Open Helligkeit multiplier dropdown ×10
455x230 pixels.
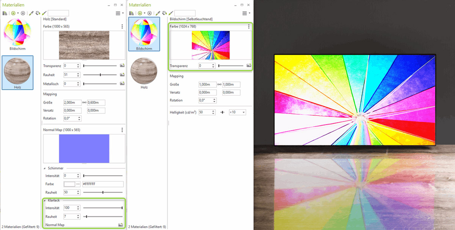pyautogui.click(x=237, y=112)
